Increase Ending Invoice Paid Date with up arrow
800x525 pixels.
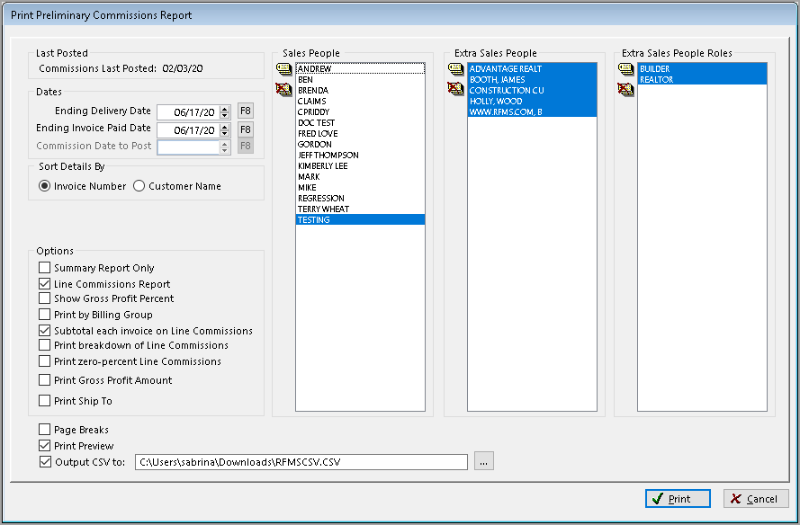(x=224, y=127)
